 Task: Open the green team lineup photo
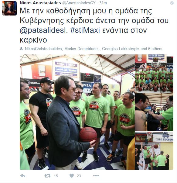pos(154,73)
